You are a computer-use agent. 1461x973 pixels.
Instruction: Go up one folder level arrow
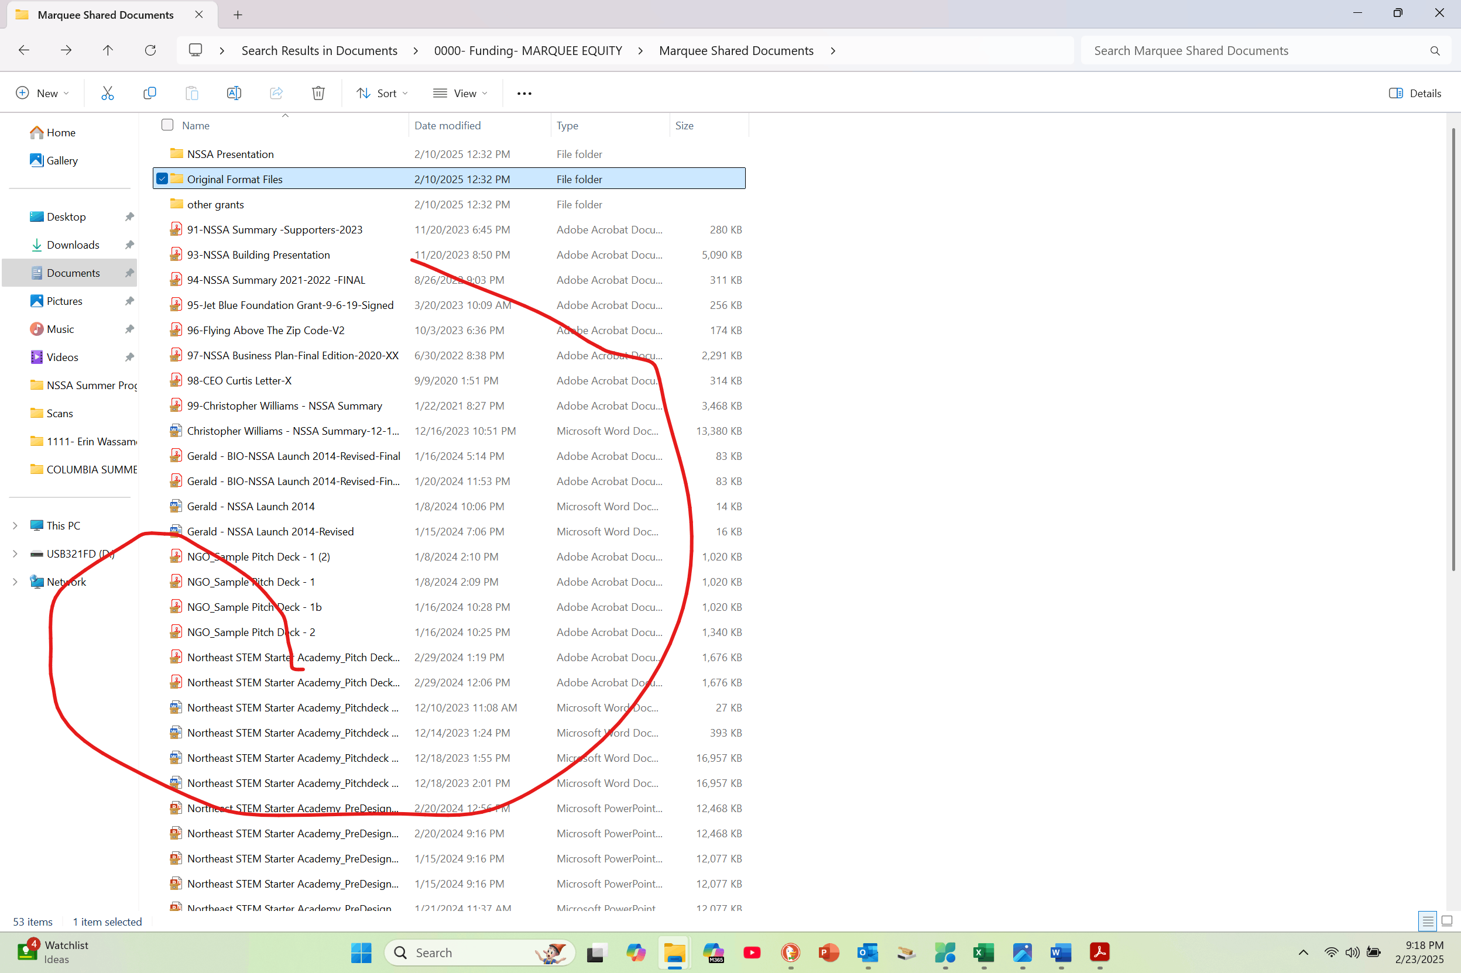[108, 50]
